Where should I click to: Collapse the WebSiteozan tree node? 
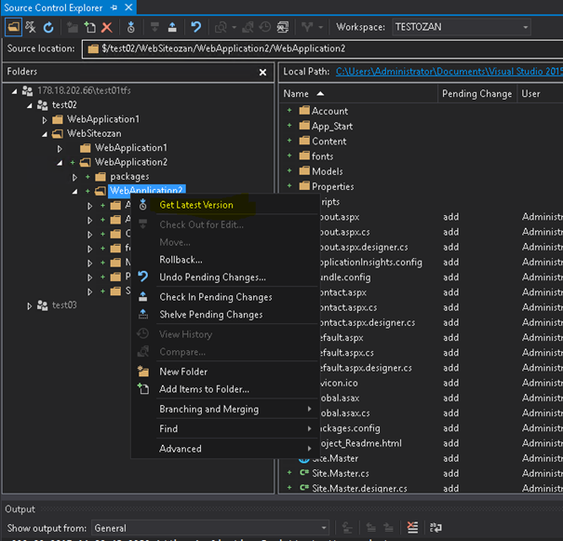pyautogui.click(x=46, y=133)
